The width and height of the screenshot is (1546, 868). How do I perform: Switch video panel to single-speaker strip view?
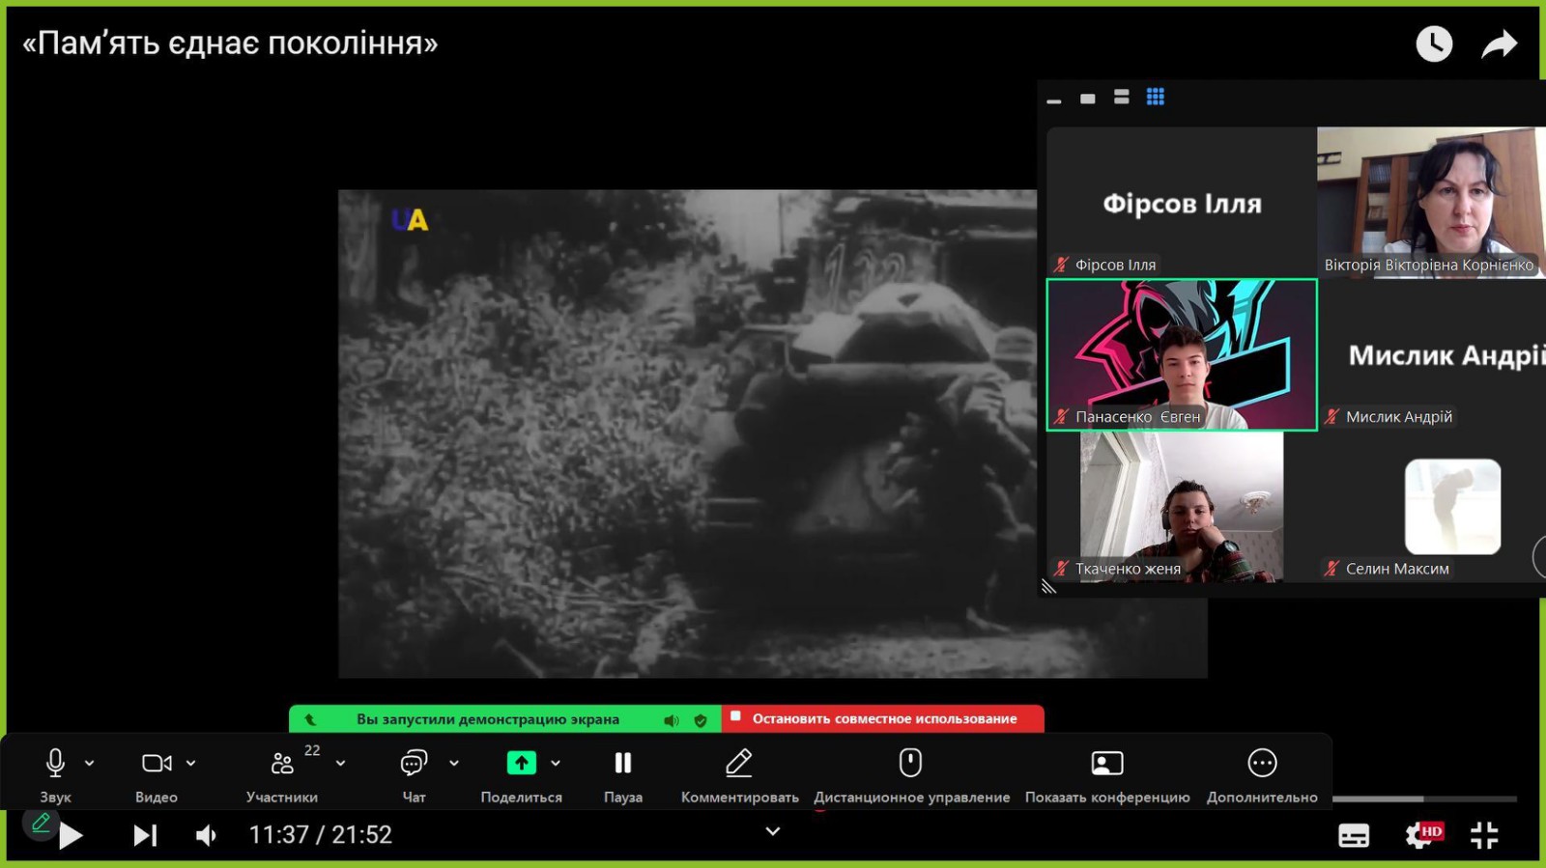(1088, 98)
